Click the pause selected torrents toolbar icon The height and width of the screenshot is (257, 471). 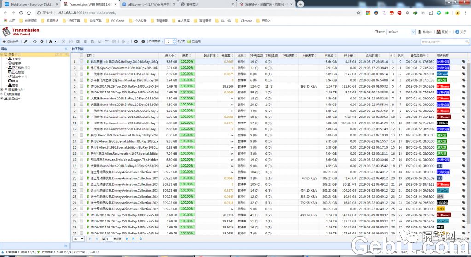[70, 41]
